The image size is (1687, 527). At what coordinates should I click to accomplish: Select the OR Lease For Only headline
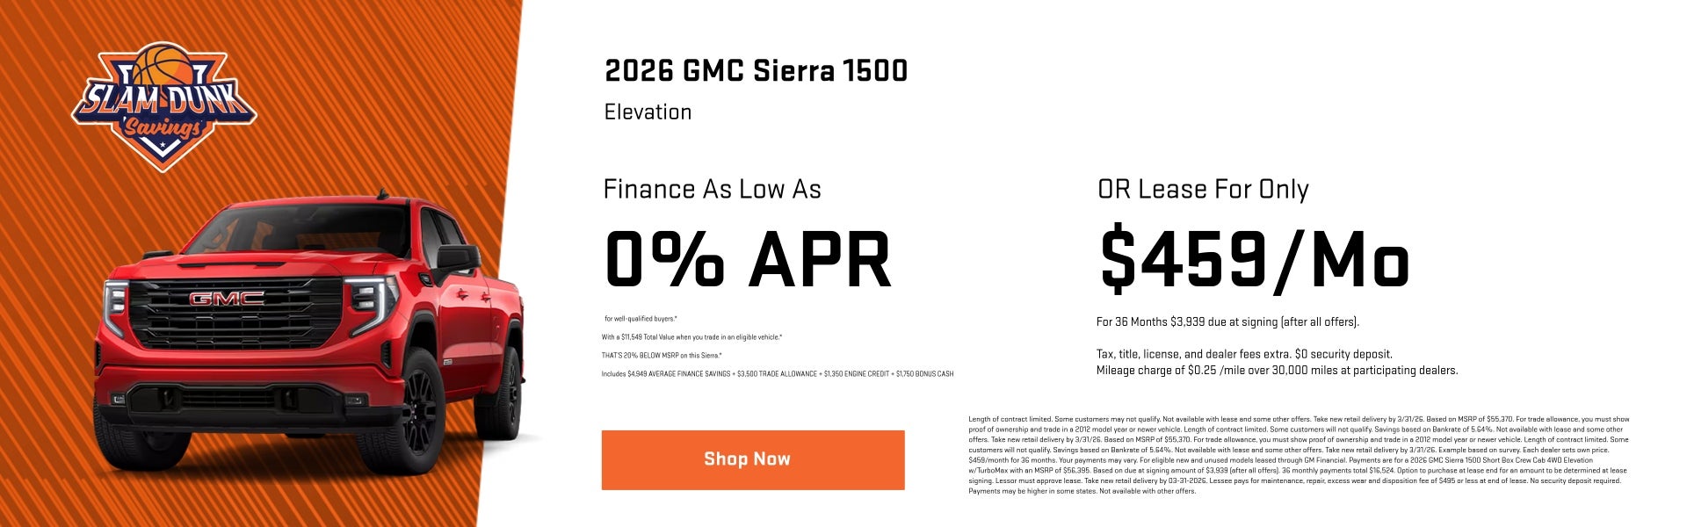click(1203, 189)
